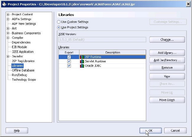The width and height of the screenshot is (192, 137).
Task: Click the Help button
Action: (17, 131)
